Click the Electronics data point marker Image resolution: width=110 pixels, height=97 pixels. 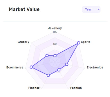pos(67,64)
